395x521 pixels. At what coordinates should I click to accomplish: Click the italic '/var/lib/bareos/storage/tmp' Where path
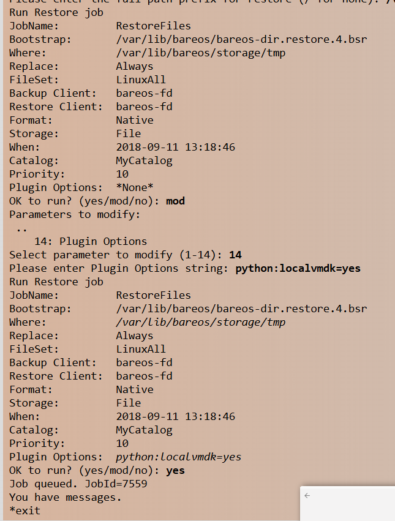(x=201, y=322)
